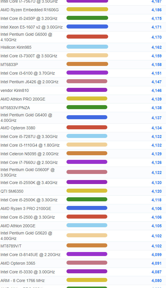Screen dimensions: 166x288
Task: Select Intel Core i3-8145UE @ 2.20GHz name
Action: tap(30, 255)
